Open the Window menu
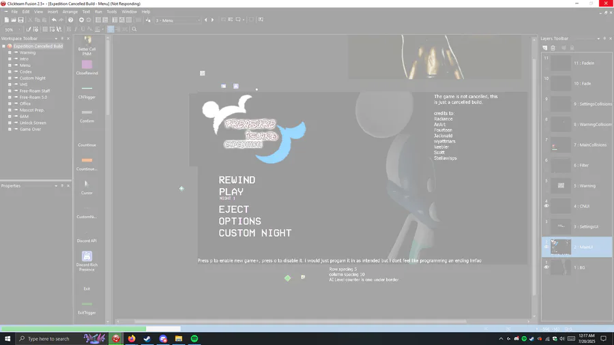Image resolution: width=614 pixels, height=345 pixels. 129,12
